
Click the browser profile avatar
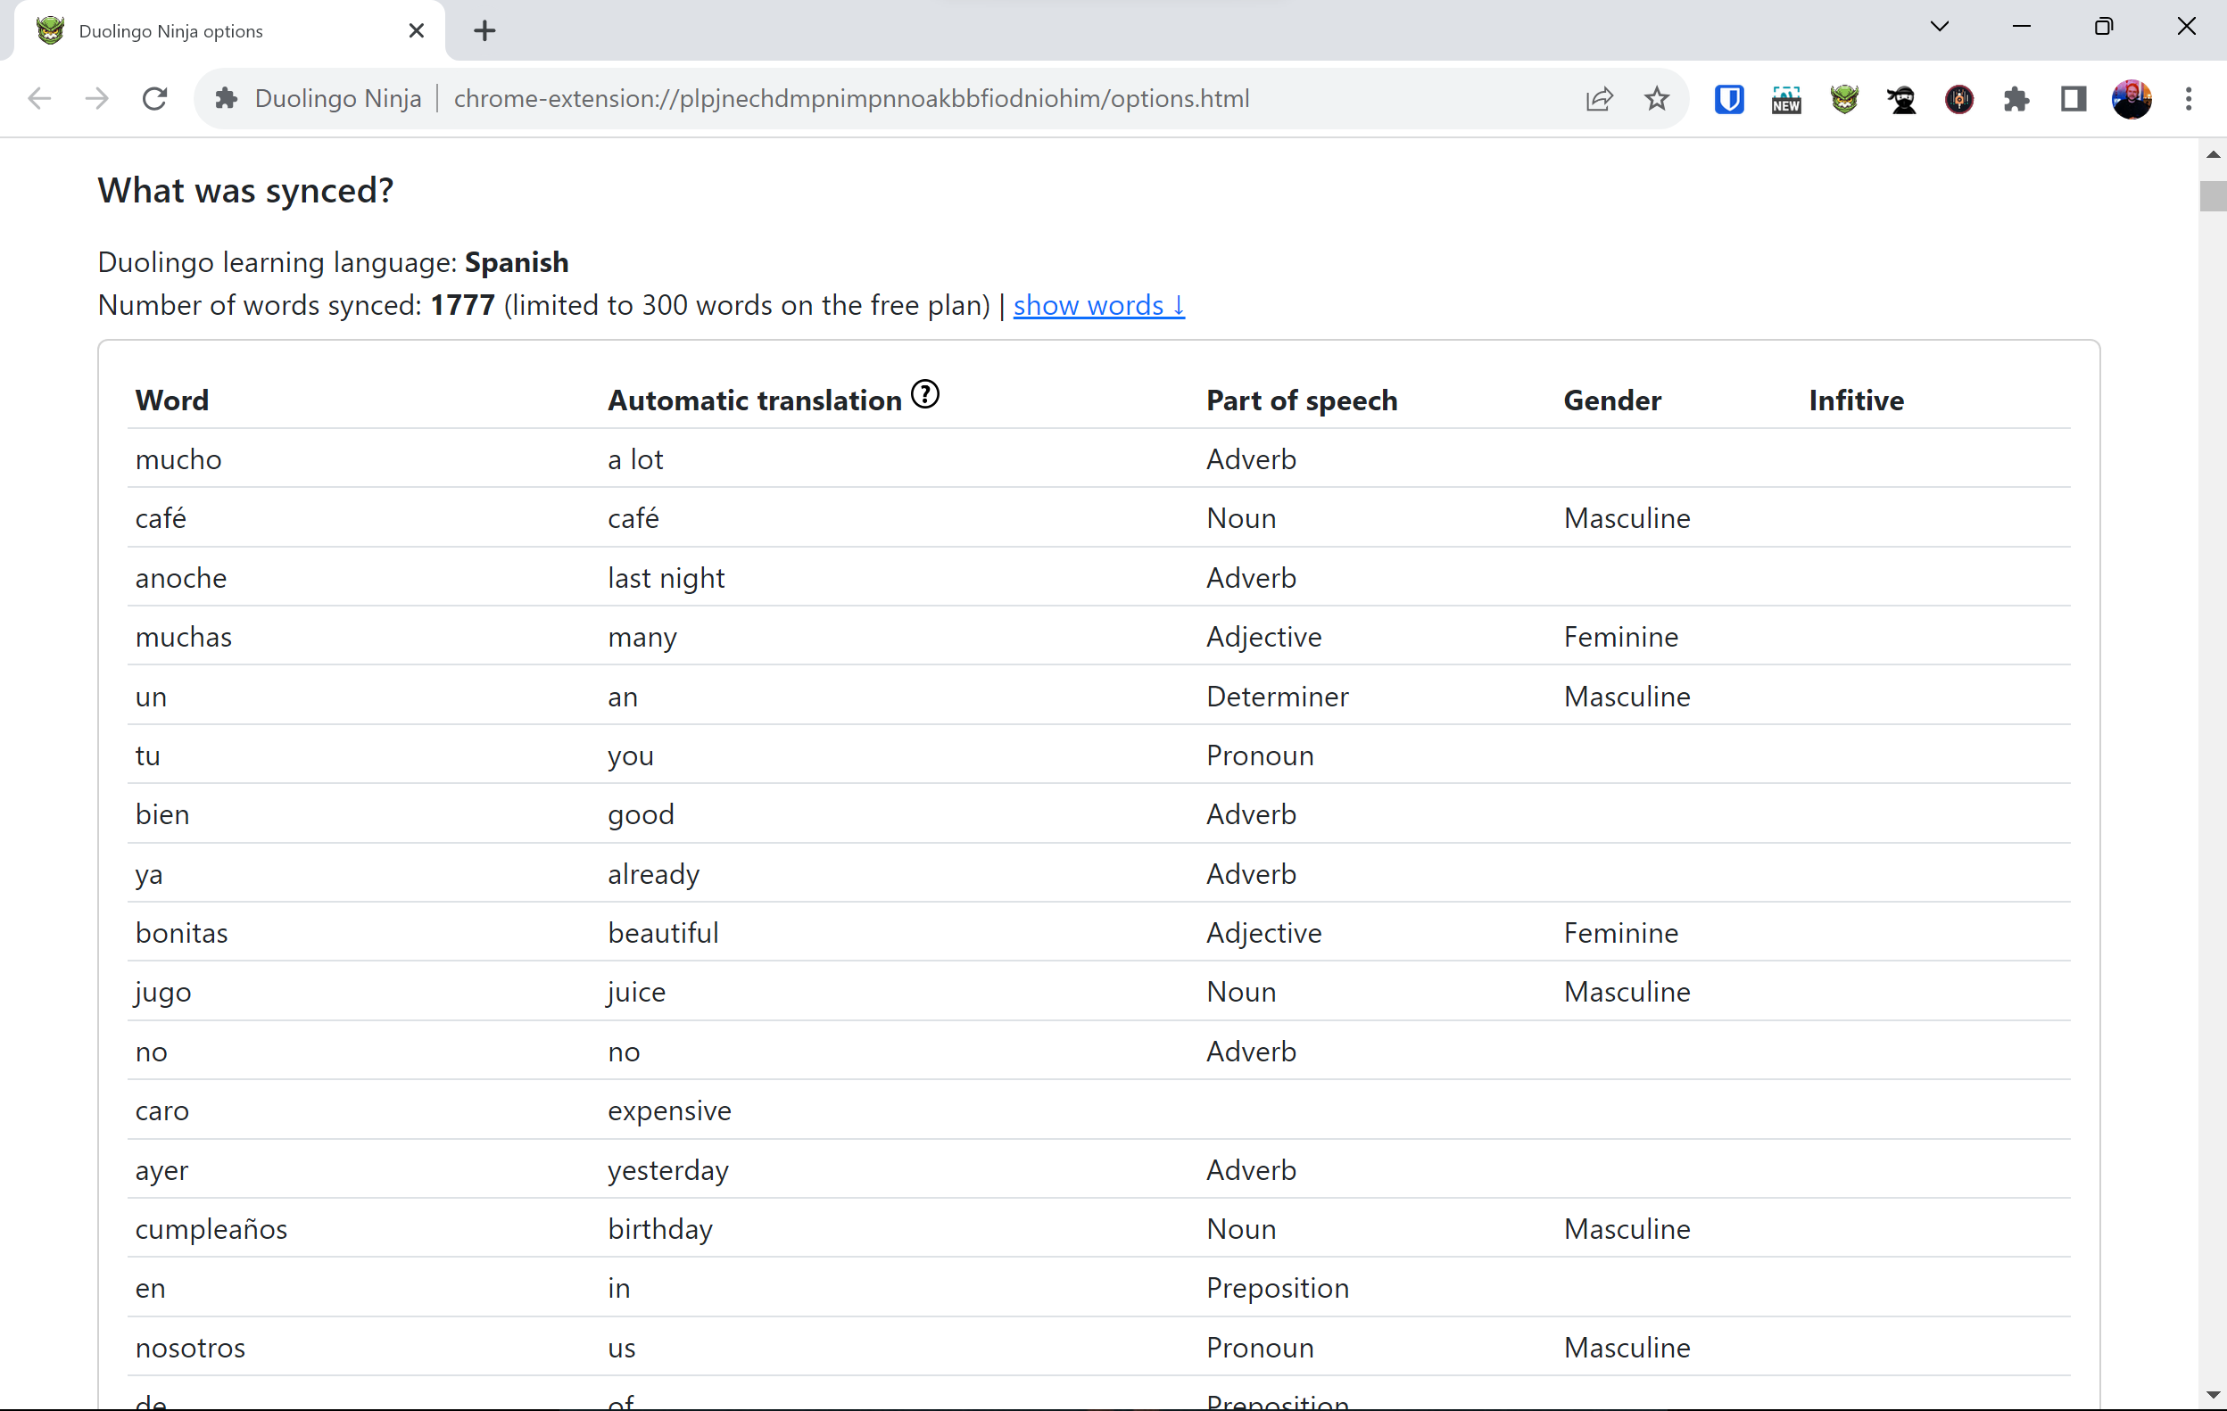[2132, 99]
